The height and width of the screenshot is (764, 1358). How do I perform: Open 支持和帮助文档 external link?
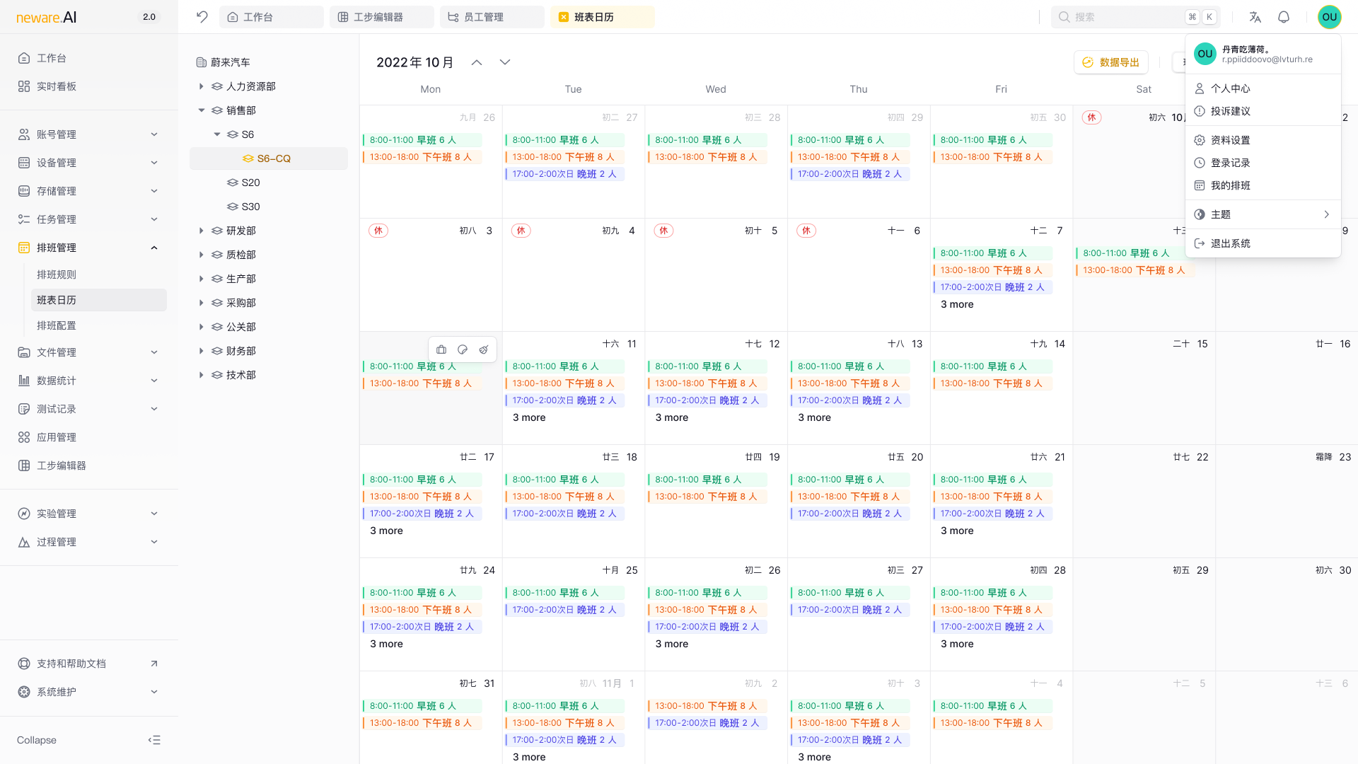pyautogui.click(x=89, y=664)
